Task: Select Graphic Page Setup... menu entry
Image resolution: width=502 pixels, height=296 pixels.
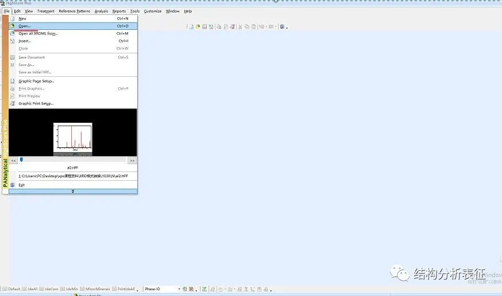Action: click(73, 81)
